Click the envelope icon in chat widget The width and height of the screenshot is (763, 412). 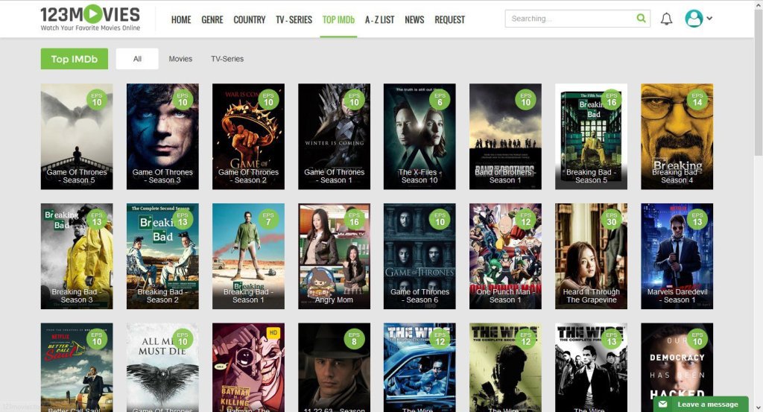coord(663,404)
